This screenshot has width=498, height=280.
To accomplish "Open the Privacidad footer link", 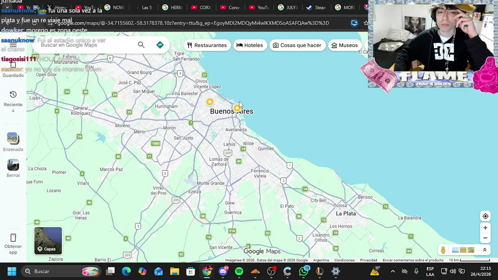I will [368, 260].
